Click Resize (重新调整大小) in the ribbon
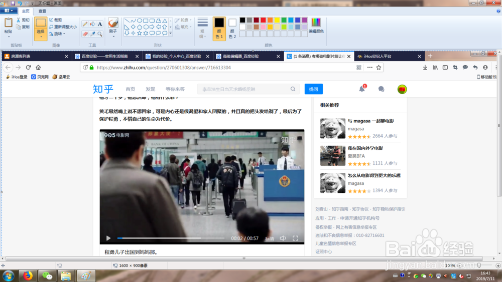This screenshot has height=282, width=502. [63, 27]
